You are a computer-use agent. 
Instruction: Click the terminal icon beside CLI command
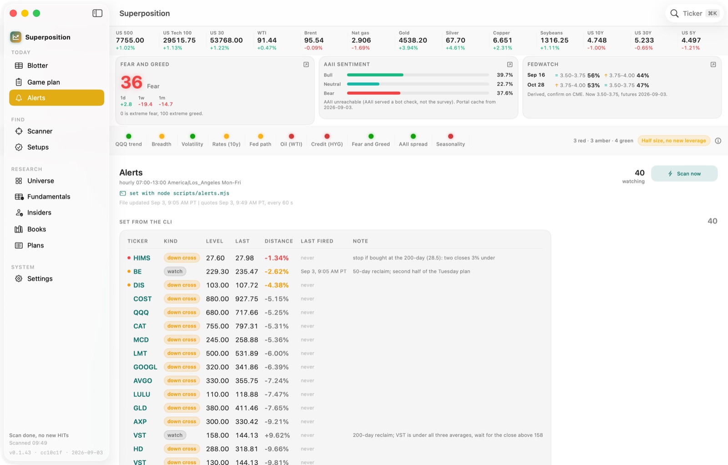click(123, 193)
